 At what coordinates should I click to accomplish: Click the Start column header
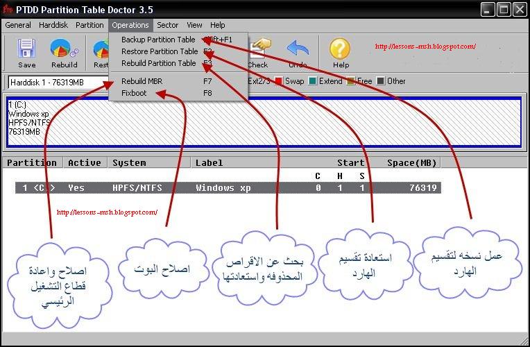tap(351, 162)
